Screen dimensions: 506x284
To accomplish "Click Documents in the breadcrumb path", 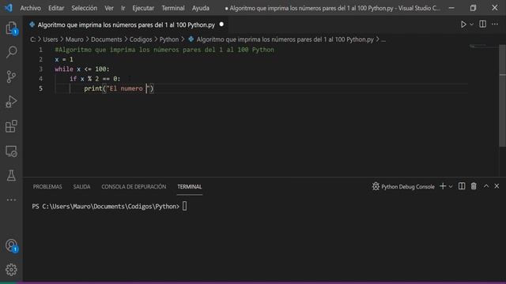I will click(x=107, y=39).
